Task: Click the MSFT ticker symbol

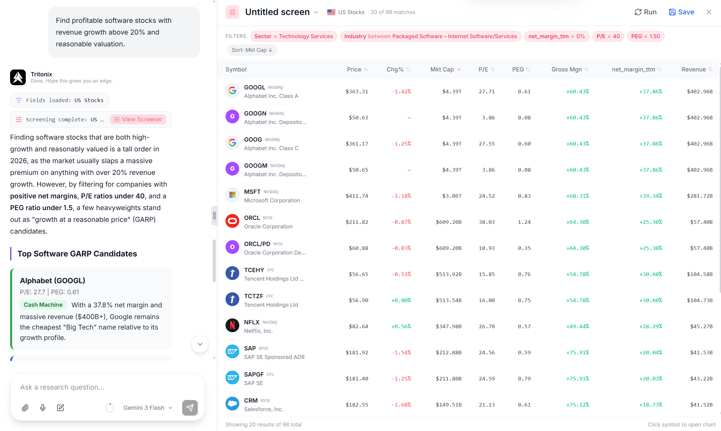Action: 252,192
